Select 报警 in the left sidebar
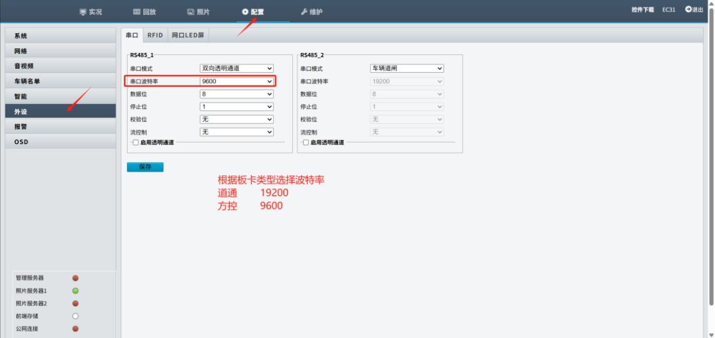 (x=61, y=126)
